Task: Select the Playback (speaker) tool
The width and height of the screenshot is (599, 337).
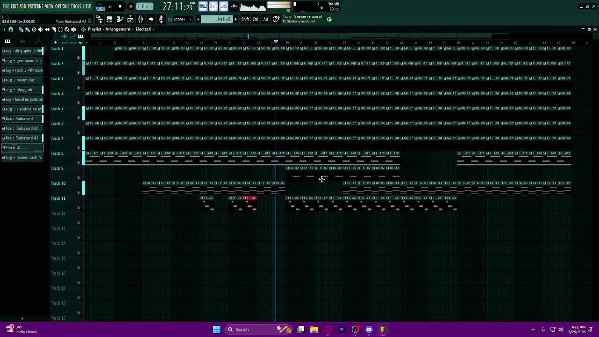Action: (x=73, y=29)
